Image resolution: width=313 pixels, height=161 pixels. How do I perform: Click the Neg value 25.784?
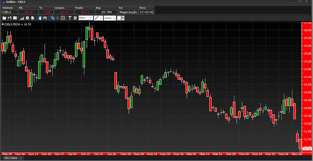[106, 12]
